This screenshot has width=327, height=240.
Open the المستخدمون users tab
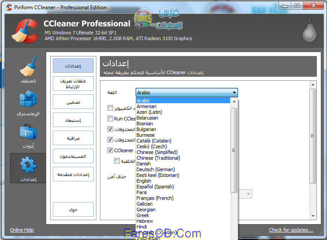pyautogui.click(x=73, y=156)
